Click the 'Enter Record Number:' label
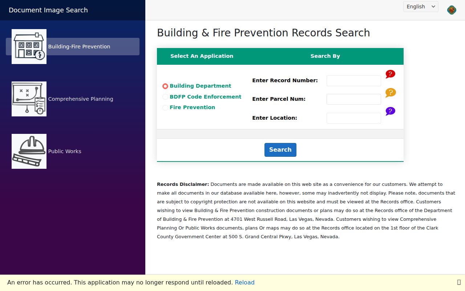This screenshot has width=465, height=291. [x=285, y=80]
